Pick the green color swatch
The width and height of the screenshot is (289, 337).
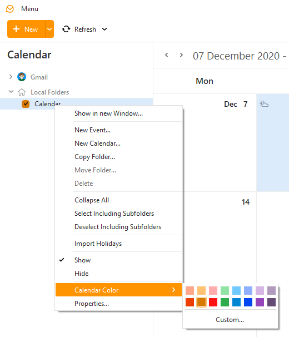tap(225, 302)
